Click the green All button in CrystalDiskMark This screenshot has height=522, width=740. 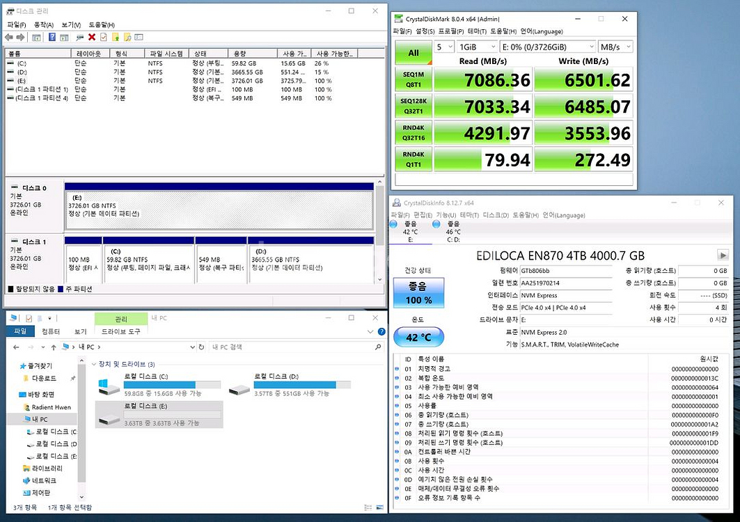(x=414, y=53)
